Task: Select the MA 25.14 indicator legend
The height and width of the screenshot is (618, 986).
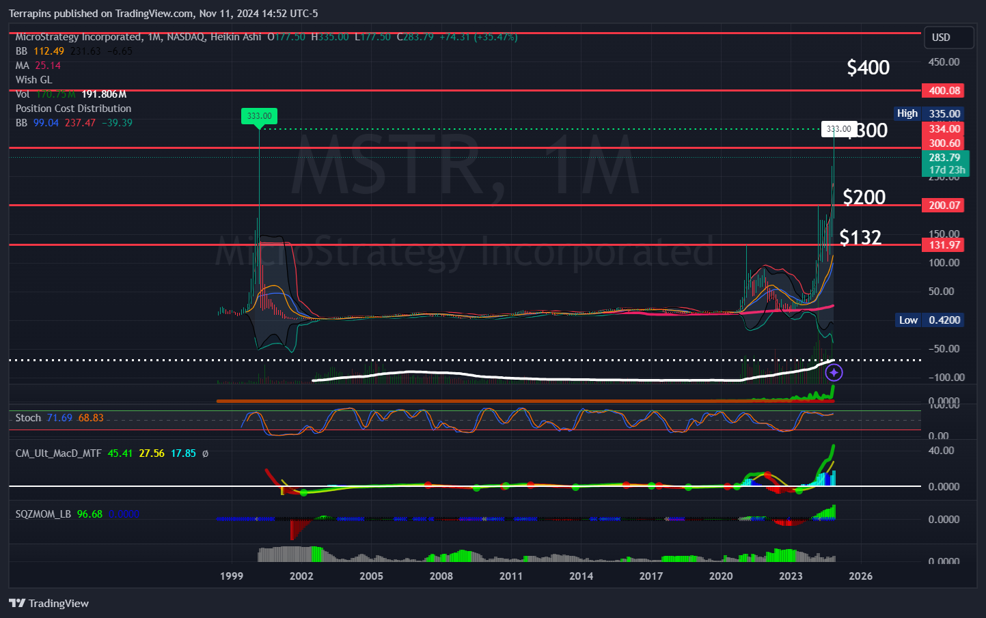Action: [x=38, y=66]
